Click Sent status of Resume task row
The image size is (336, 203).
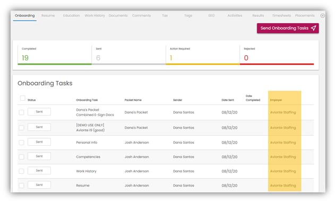tap(39, 185)
